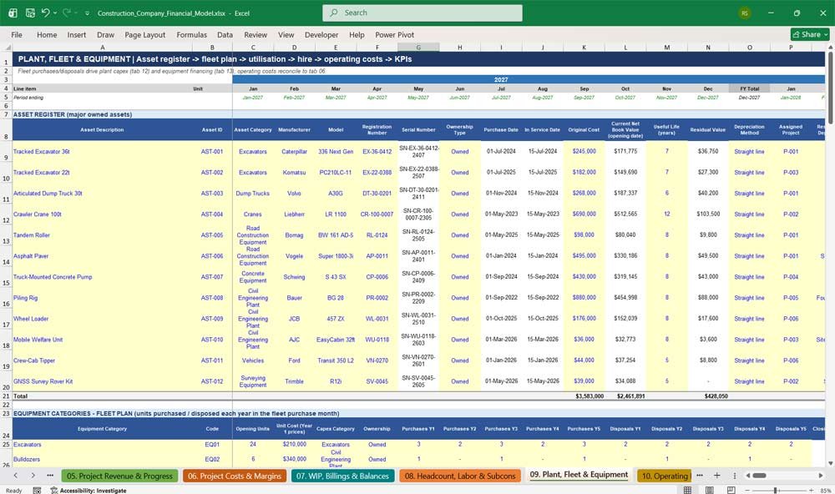835x494 pixels.
Task: Click the horizontal scrollbar thumb
Action: pyautogui.click(x=759, y=476)
